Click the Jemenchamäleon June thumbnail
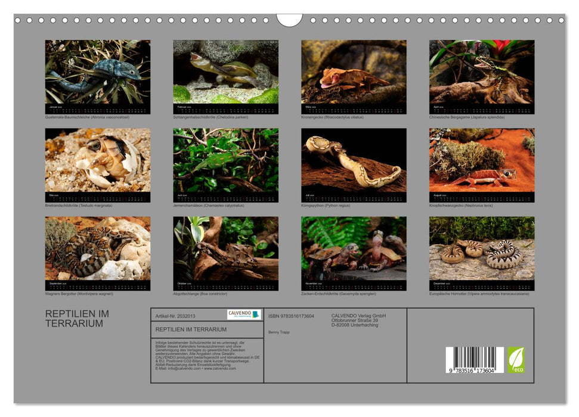The height and width of the screenshot is (417, 579). [x=224, y=162]
